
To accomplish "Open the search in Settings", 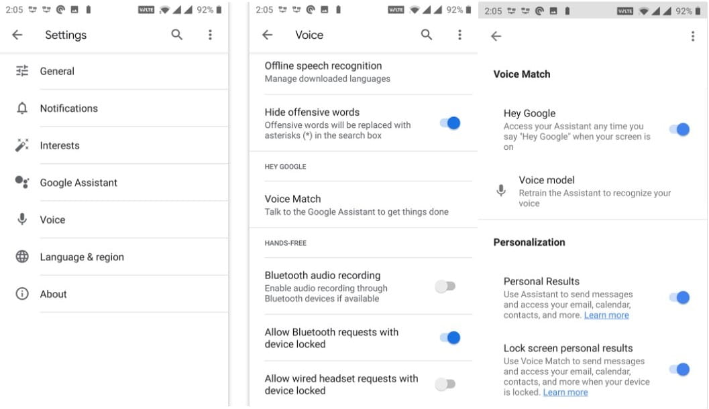I will pos(176,34).
